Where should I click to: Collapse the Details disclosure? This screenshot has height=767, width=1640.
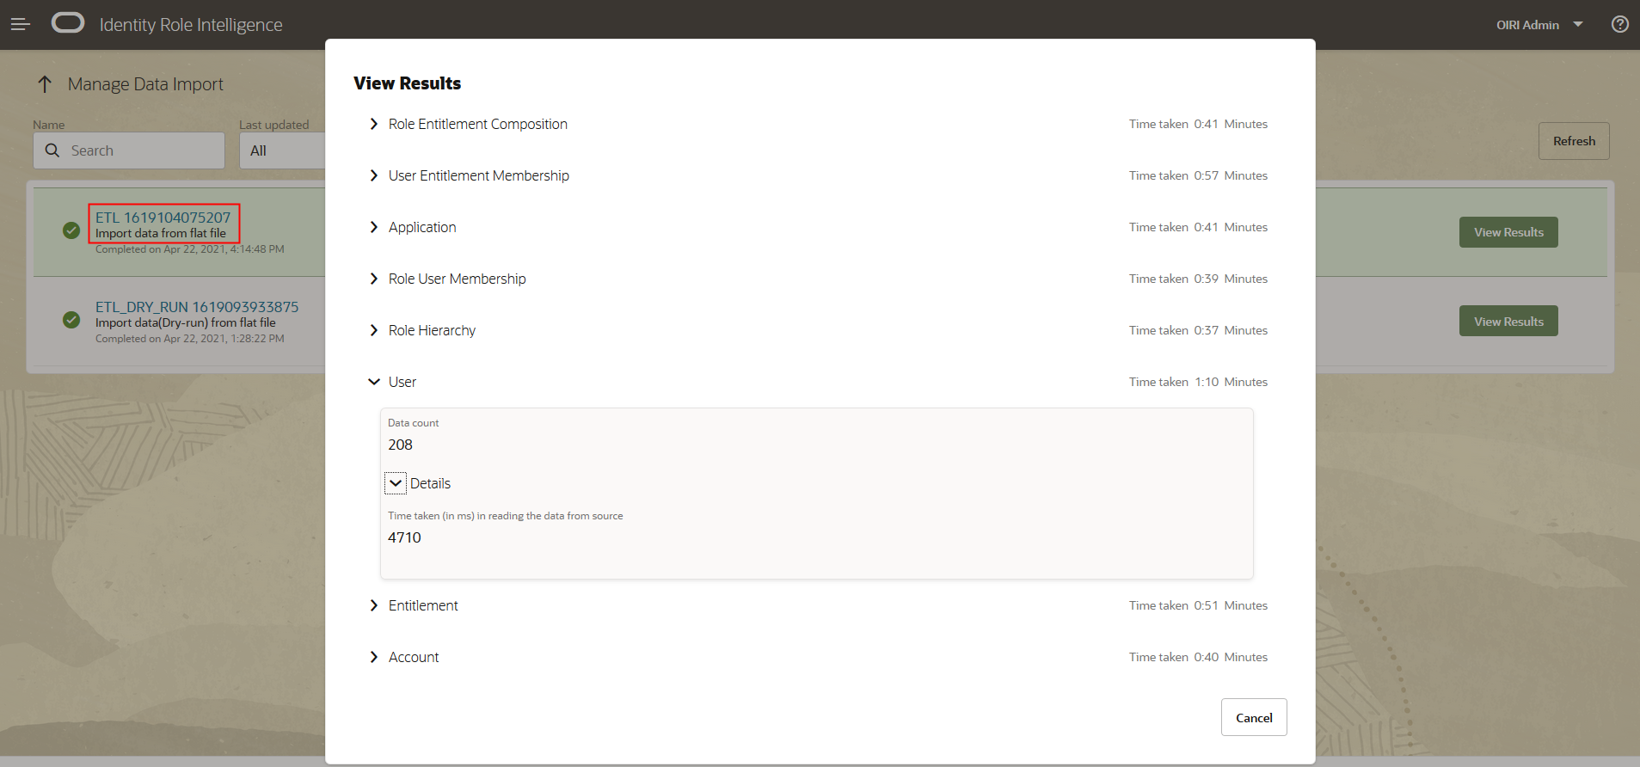[396, 483]
